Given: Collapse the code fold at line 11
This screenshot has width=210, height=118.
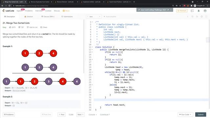Looking at the screenshot, I should tap(92, 47).
